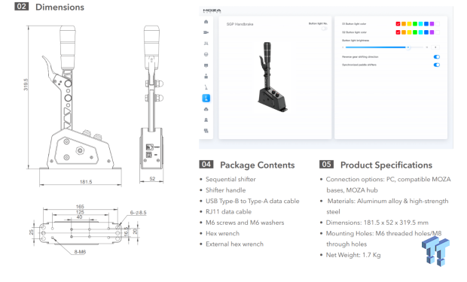
Task: Click the 'Connection options' specification line
Action: [x=389, y=185]
